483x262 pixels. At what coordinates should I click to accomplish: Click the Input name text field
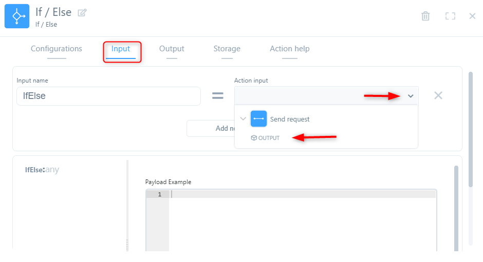click(108, 96)
